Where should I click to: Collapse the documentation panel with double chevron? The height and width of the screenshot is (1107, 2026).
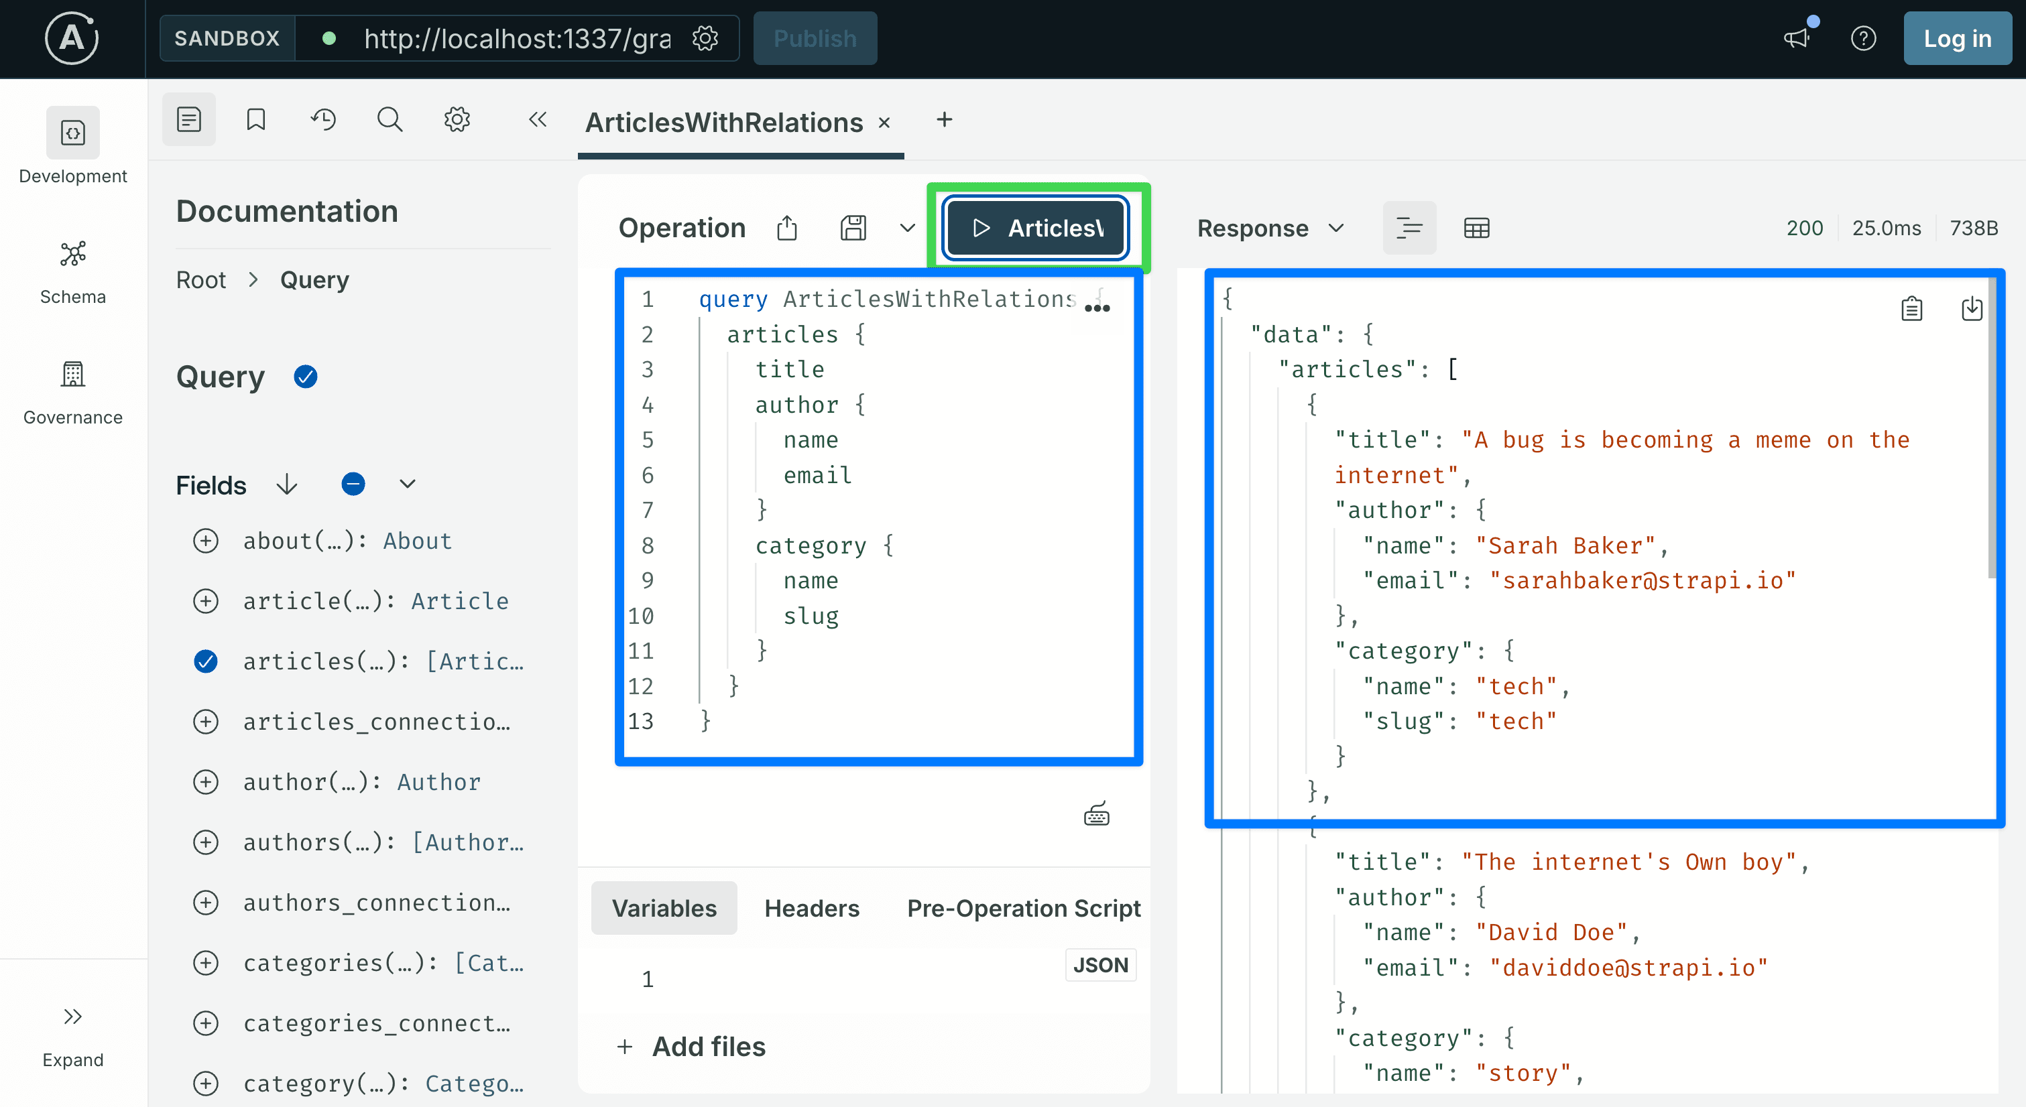(537, 119)
